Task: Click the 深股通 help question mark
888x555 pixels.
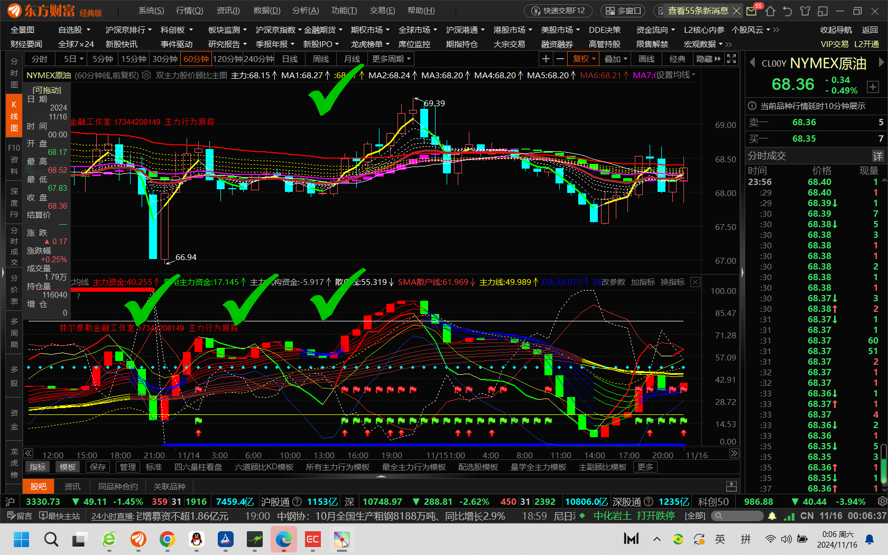Action: pyautogui.click(x=649, y=501)
